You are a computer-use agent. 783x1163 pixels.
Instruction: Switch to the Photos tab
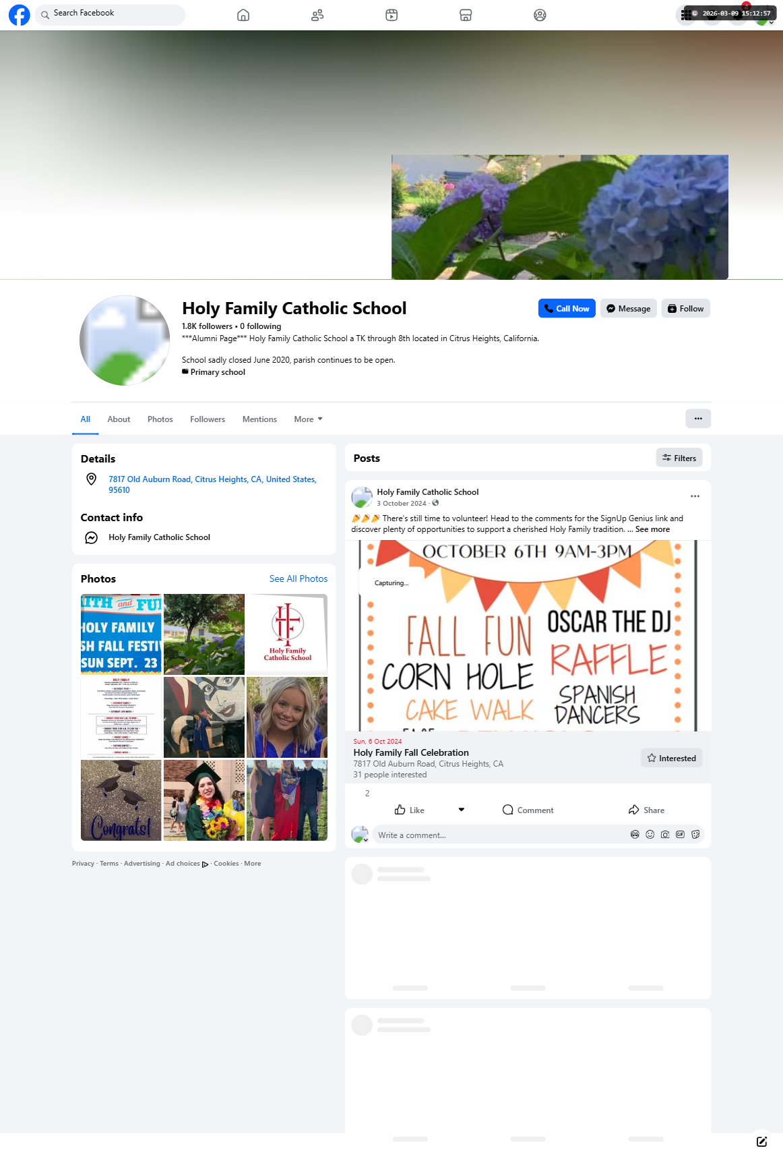[160, 419]
